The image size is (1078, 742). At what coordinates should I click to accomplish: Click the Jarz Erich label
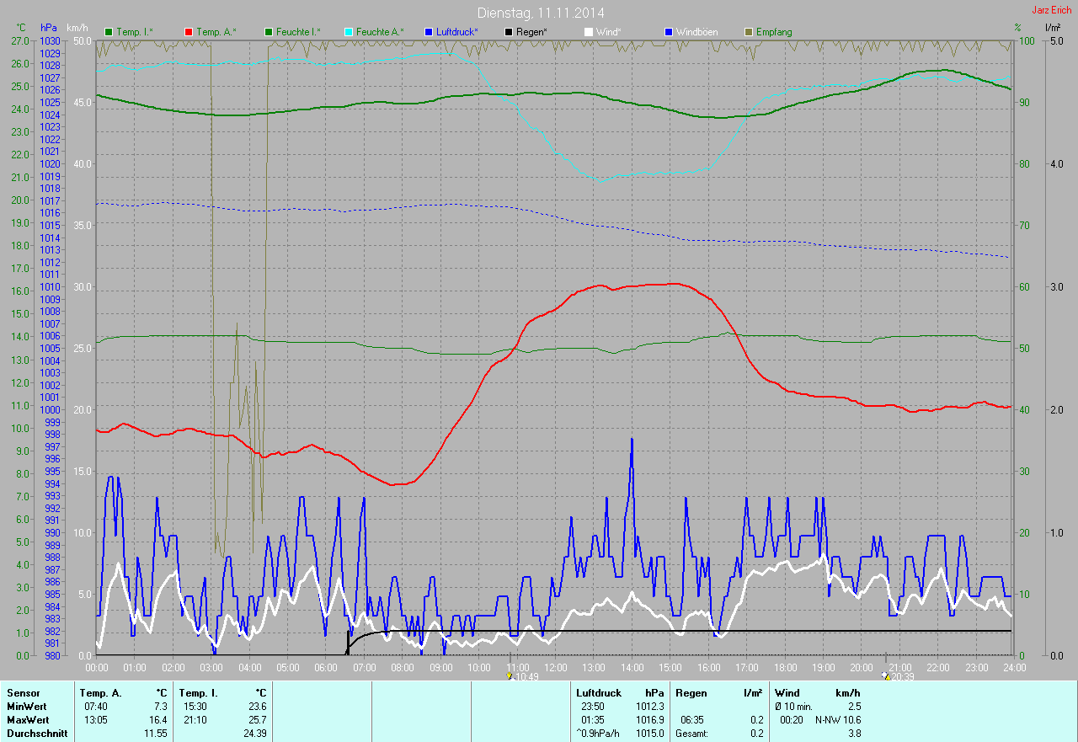coord(1051,10)
